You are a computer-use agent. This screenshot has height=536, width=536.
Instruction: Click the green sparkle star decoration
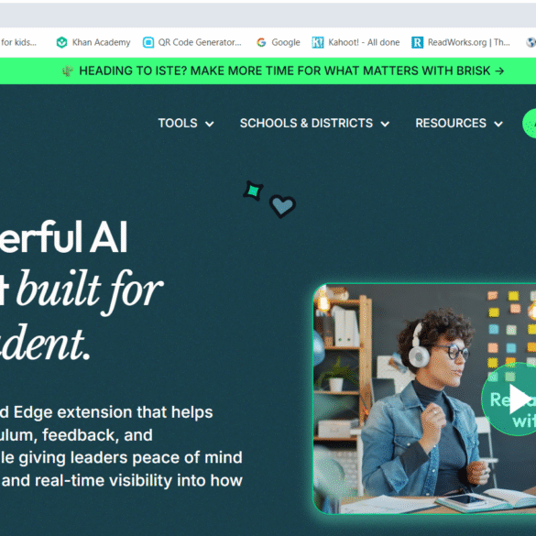tap(253, 191)
